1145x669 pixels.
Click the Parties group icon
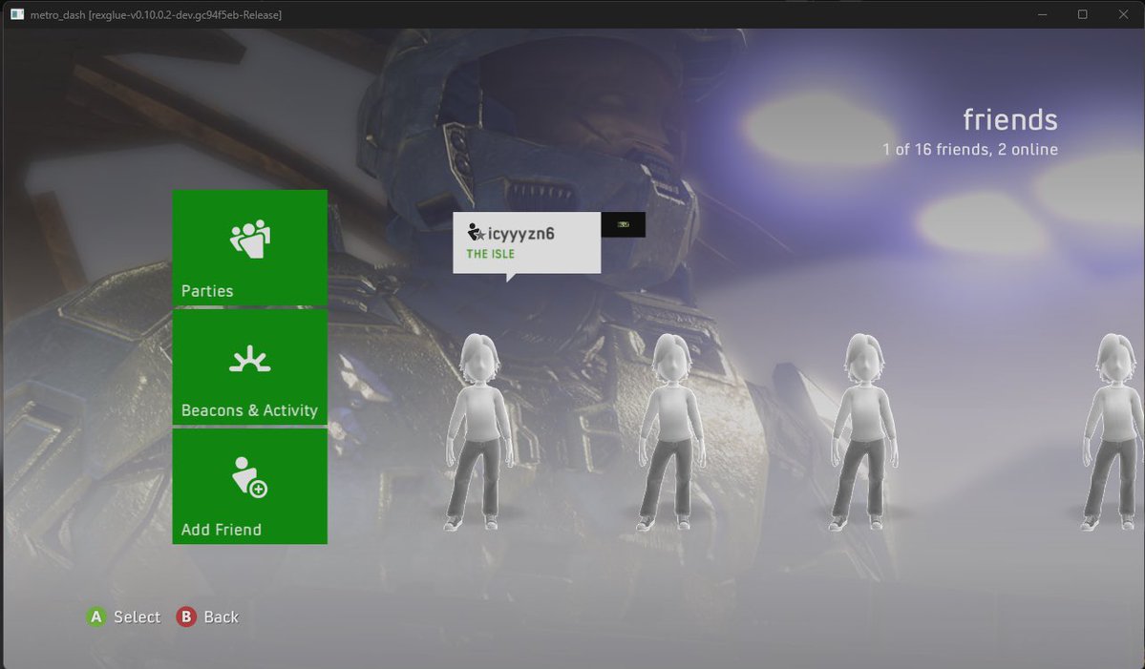(x=250, y=239)
